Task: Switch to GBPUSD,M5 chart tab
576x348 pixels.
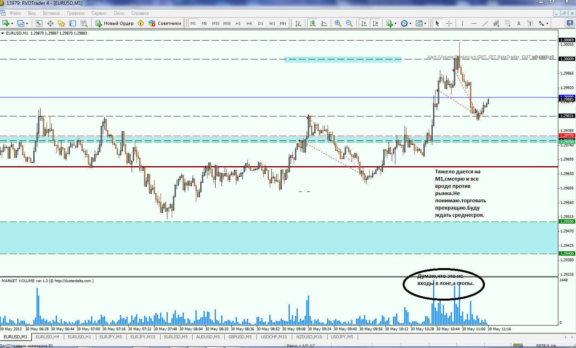Action: (x=240, y=337)
